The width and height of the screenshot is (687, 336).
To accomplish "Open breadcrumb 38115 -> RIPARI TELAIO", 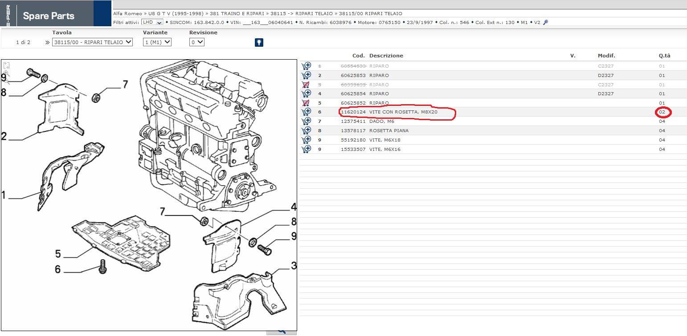I will [301, 14].
